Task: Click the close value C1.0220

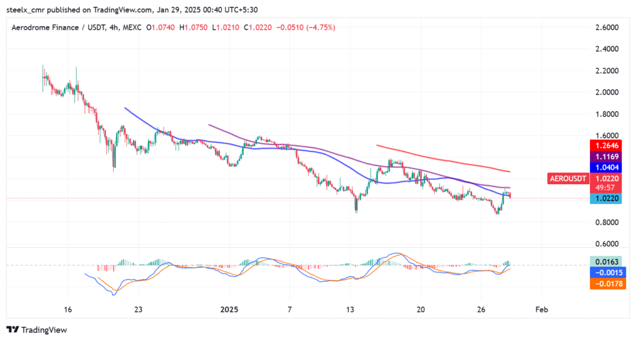Action: click(x=258, y=27)
